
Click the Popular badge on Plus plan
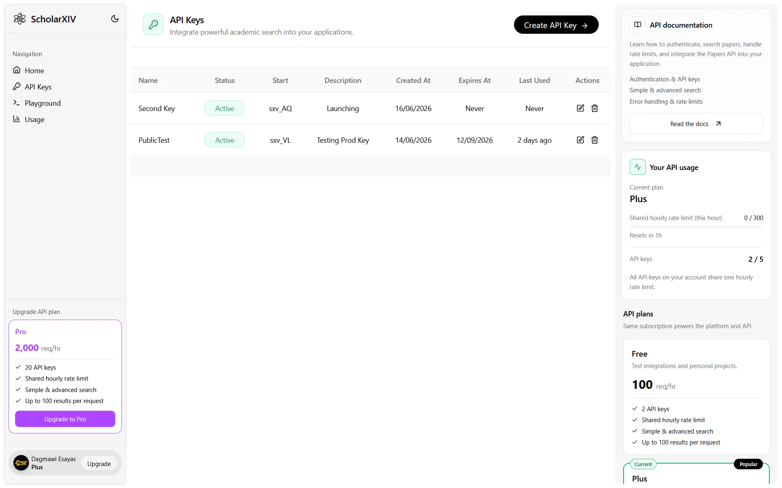[x=748, y=464]
